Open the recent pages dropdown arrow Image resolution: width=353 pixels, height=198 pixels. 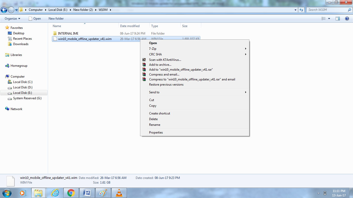click(x=16, y=10)
